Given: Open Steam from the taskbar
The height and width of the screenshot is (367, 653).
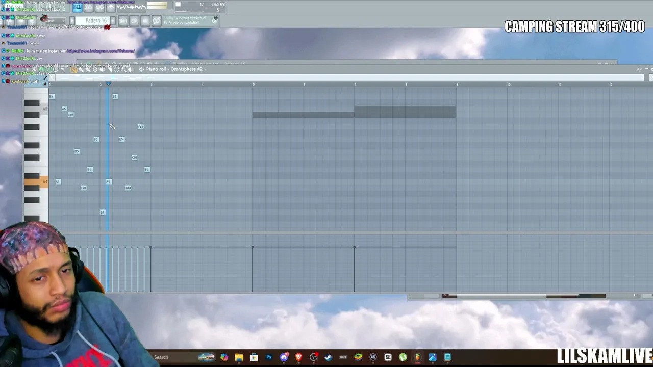Looking at the screenshot, I should 328,357.
